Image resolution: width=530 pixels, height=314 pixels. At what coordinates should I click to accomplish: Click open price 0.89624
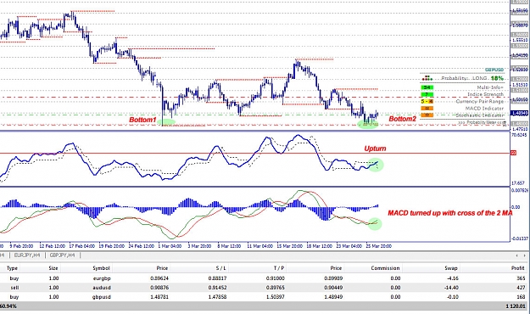[159, 278]
